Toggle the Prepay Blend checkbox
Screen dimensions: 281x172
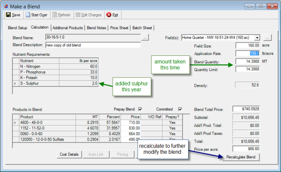140,109
